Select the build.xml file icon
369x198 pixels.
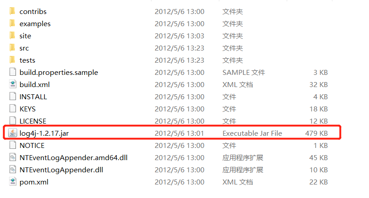click(13, 84)
